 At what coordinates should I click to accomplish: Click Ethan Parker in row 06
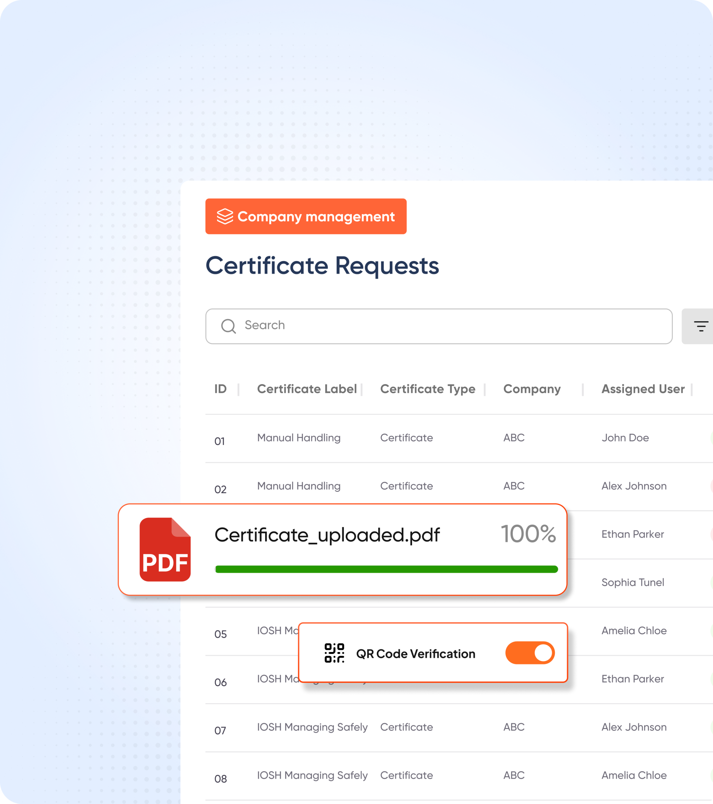coord(632,679)
